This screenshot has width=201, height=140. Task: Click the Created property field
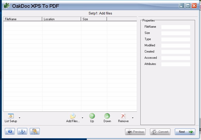pyautogui.click(x=176, y=52)
